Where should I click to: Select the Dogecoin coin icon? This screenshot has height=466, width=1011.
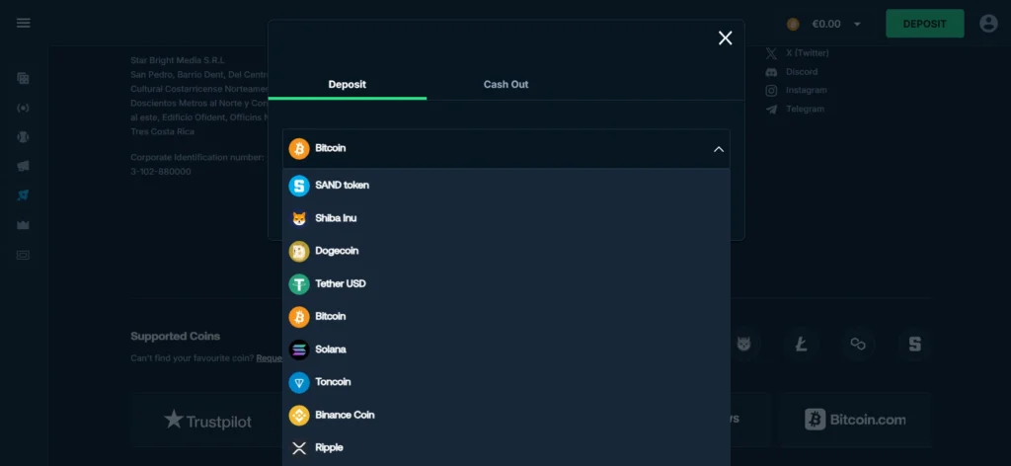(x=299, y=252)
